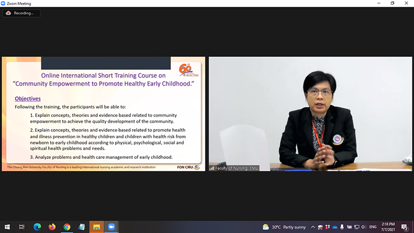This screenshot has height=233, width=414.
Task: Click the Recording indicator badge
Action: (21, 13)
